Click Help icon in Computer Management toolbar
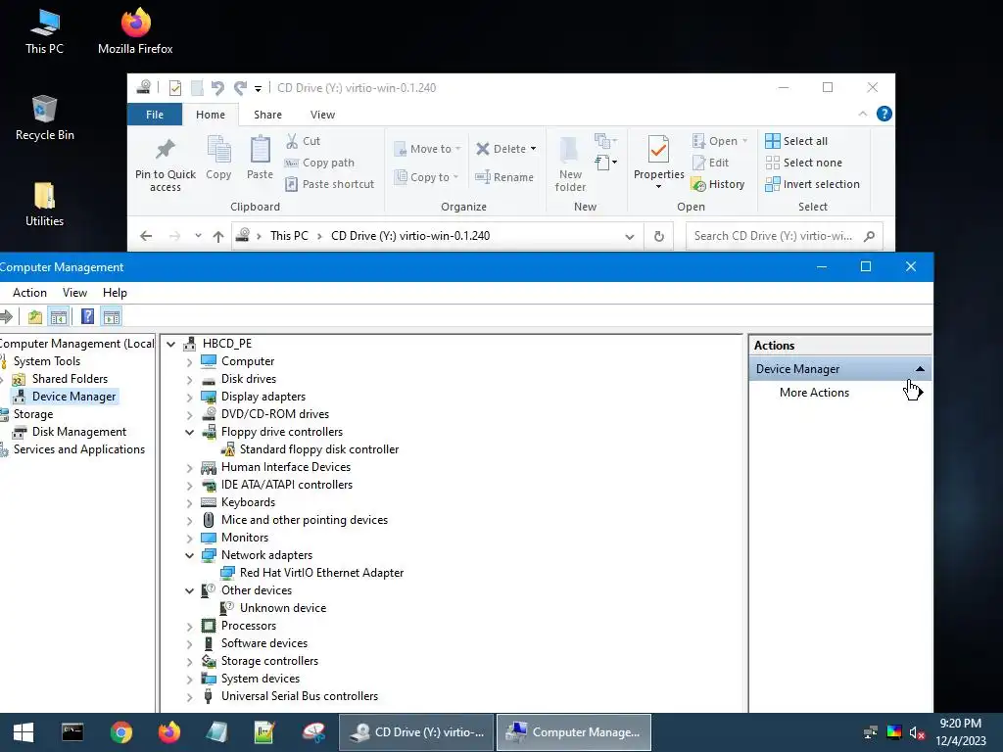 coord(87,316)
